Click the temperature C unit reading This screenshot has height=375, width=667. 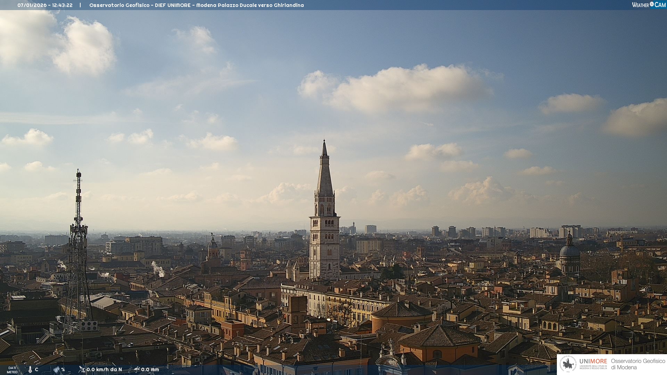tap(36, 369)
